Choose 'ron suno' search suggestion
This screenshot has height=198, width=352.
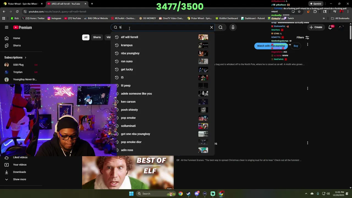tap(162, 61)
